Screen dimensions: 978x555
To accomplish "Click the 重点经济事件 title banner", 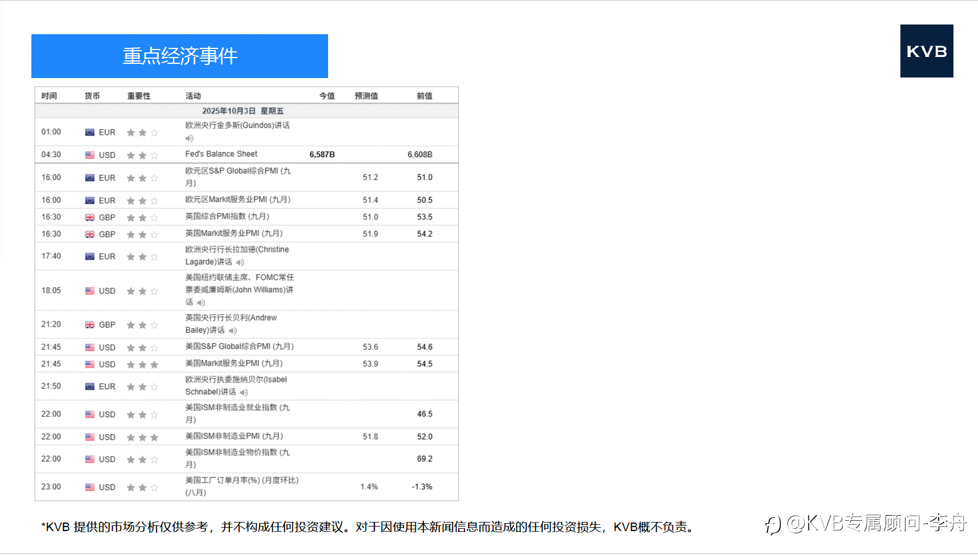I will pyautogui.click(x=180, y=56).
